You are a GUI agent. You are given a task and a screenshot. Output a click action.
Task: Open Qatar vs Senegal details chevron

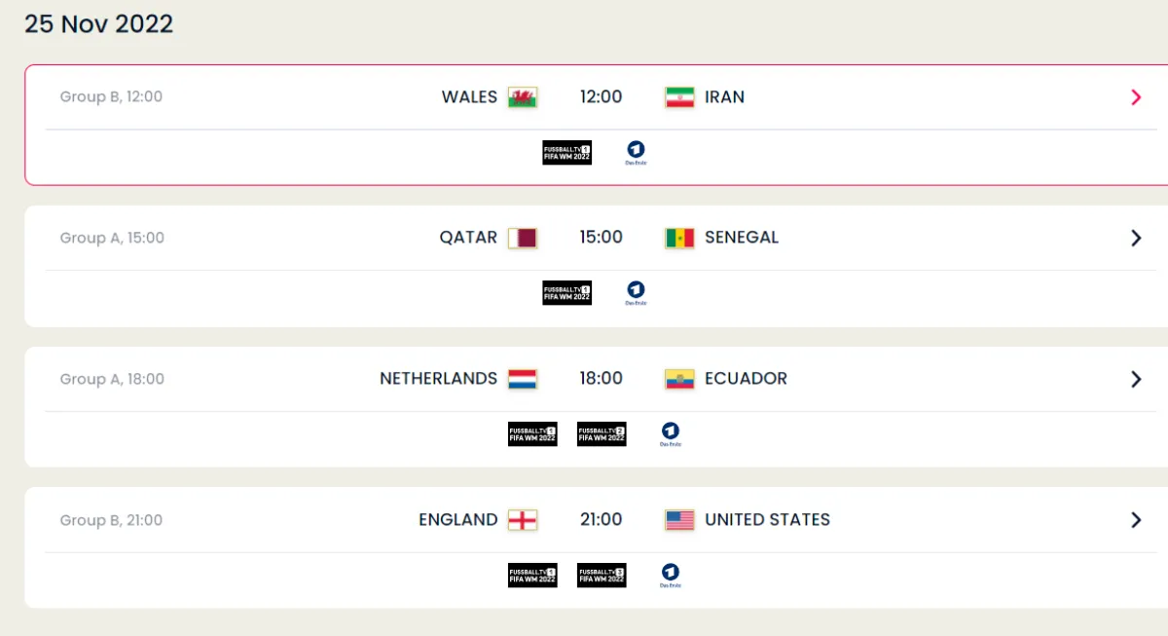click(x=1136, y=238)
